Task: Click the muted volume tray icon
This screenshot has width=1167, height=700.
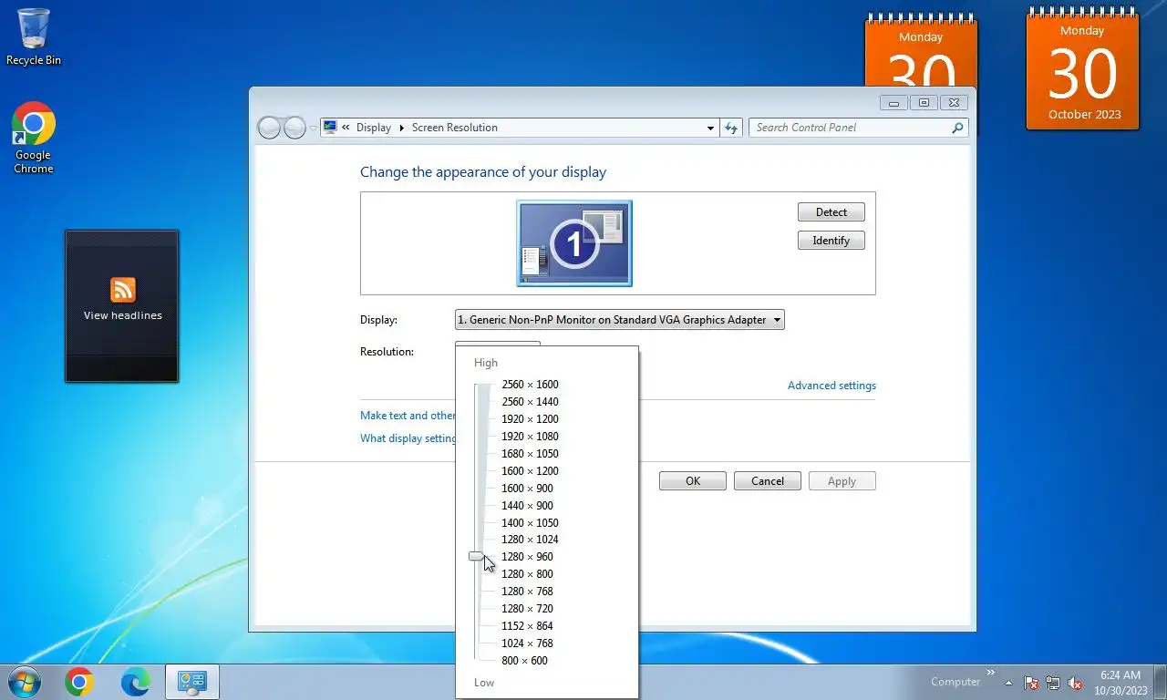Action: coord(1075,683)
